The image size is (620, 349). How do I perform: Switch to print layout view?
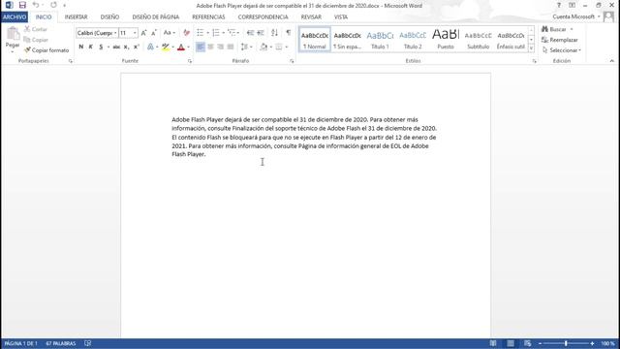click(x=511, y=343)
